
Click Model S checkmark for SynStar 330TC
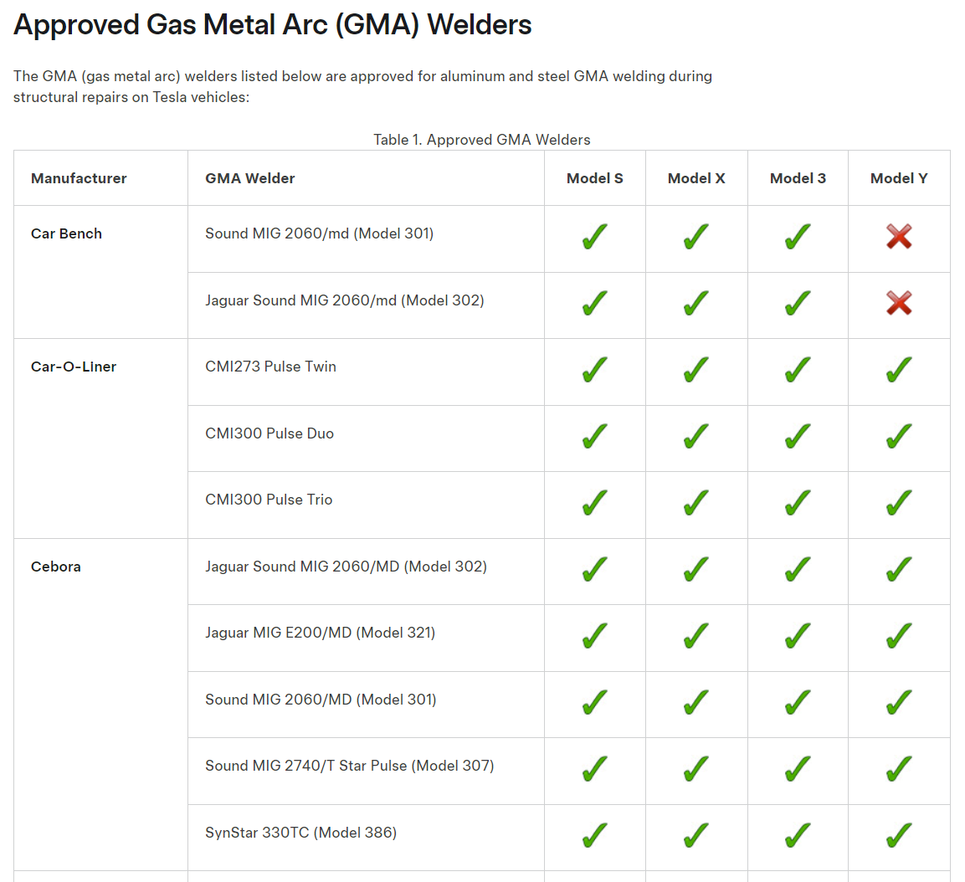click(x=594, y=834)
